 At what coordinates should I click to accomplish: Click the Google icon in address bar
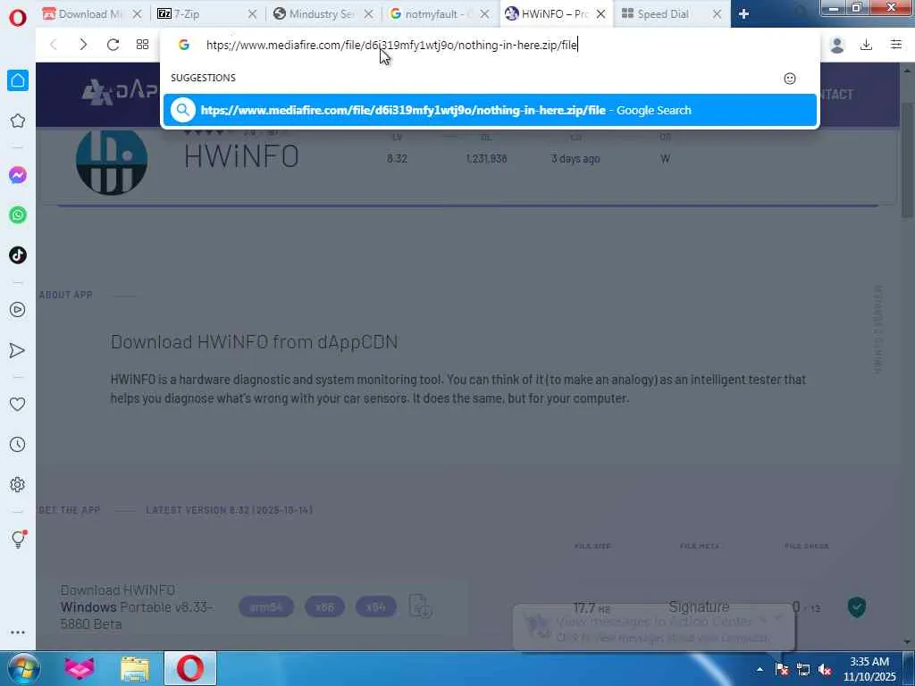pyautogui.click(x=184, y=45)
